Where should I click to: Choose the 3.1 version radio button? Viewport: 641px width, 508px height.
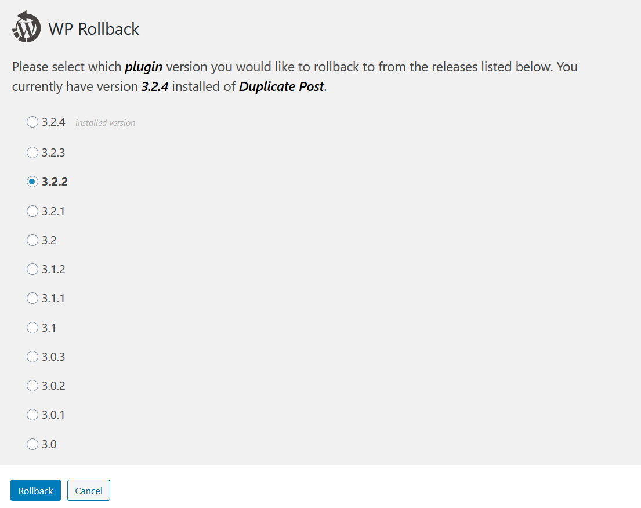[x=32, y=328]
